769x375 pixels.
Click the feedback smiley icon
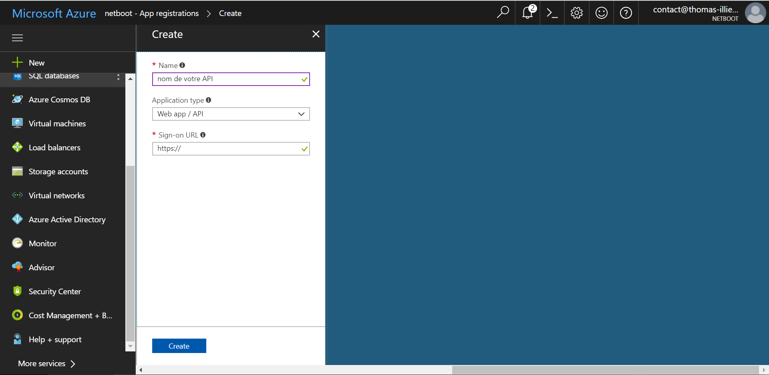coord(602,13)
